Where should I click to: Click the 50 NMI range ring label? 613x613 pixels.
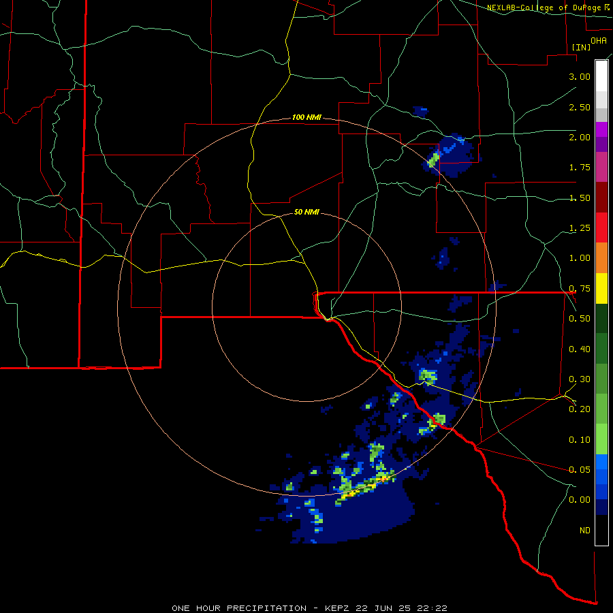306,213
